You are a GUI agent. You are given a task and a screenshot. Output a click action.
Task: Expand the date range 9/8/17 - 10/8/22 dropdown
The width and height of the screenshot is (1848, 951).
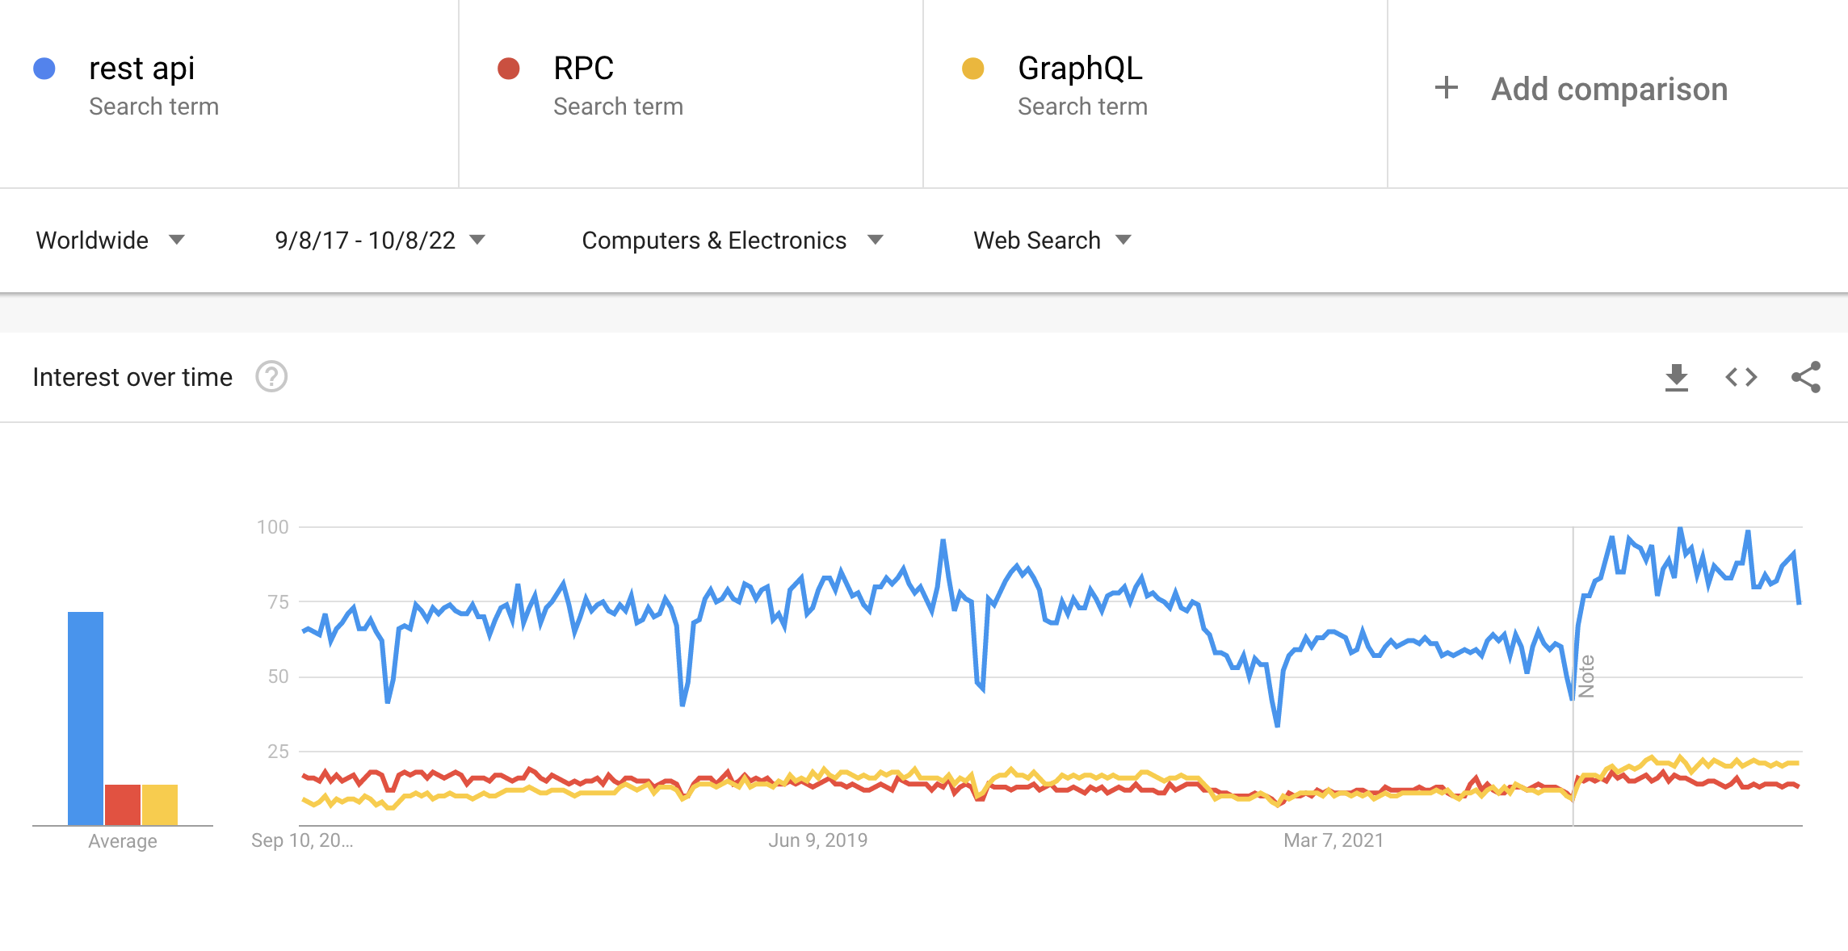tap(380, 240)
